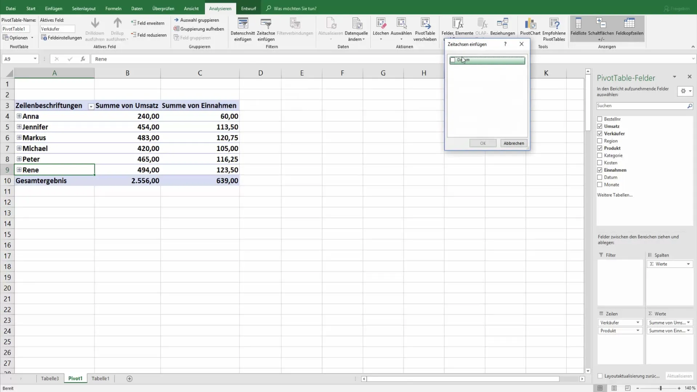Click Feld erweitern
The width and height of the screenshot is (697, 392).
click(x=148, y=23)
